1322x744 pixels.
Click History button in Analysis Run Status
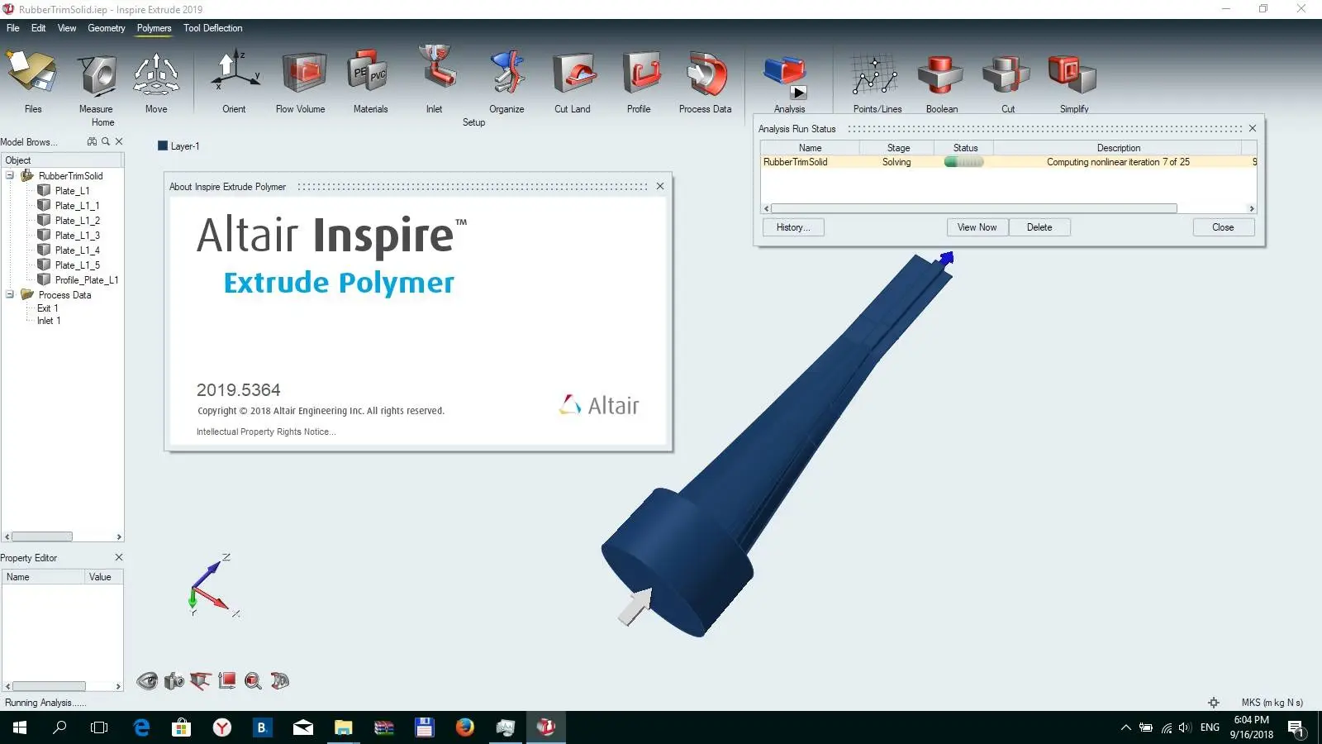pyautogui.click(x=793, y=227)
